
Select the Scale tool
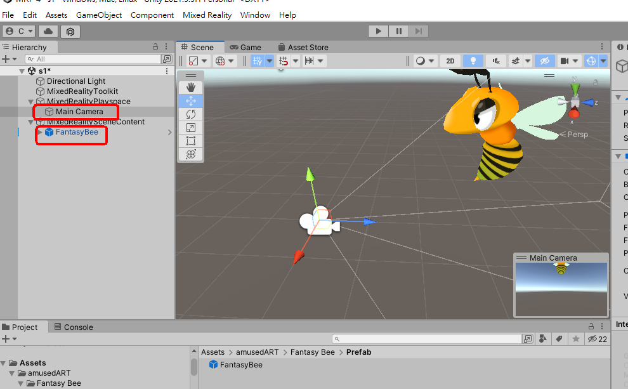191,128
